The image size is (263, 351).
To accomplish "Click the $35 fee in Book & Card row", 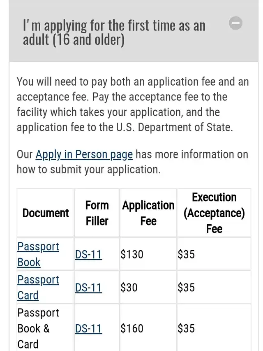I will tap(186, 328).
